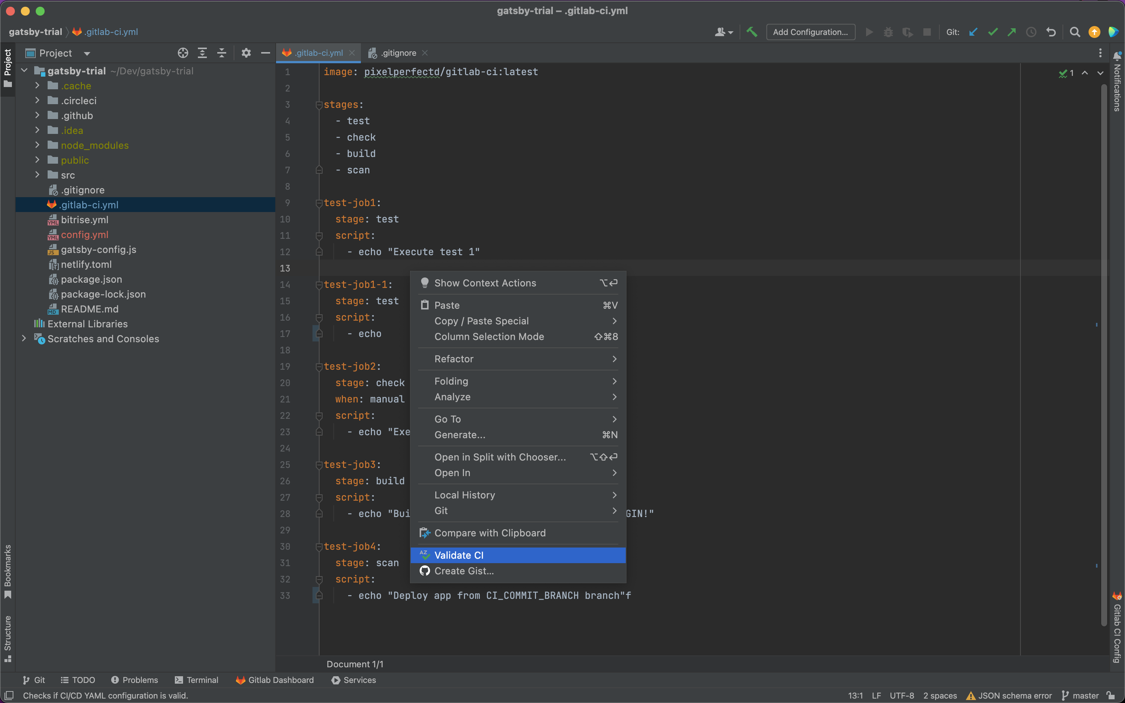Screen dimensions: 1125x703
Task: Select bitrise.yml in project tree
Action: tap(84, 219)
